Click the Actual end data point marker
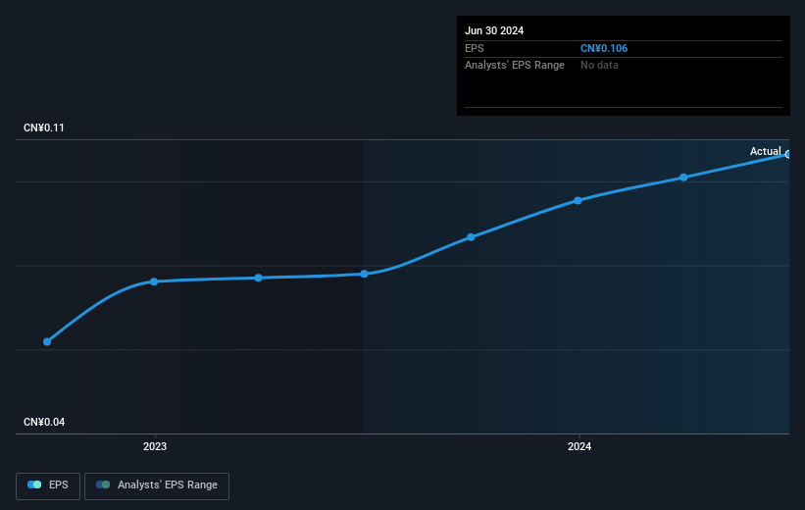The image size is (805, 510). tap(788, 154)
